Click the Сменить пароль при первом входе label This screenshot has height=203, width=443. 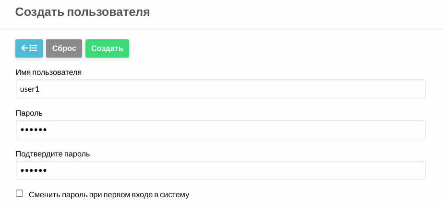[x=109, y=195]
